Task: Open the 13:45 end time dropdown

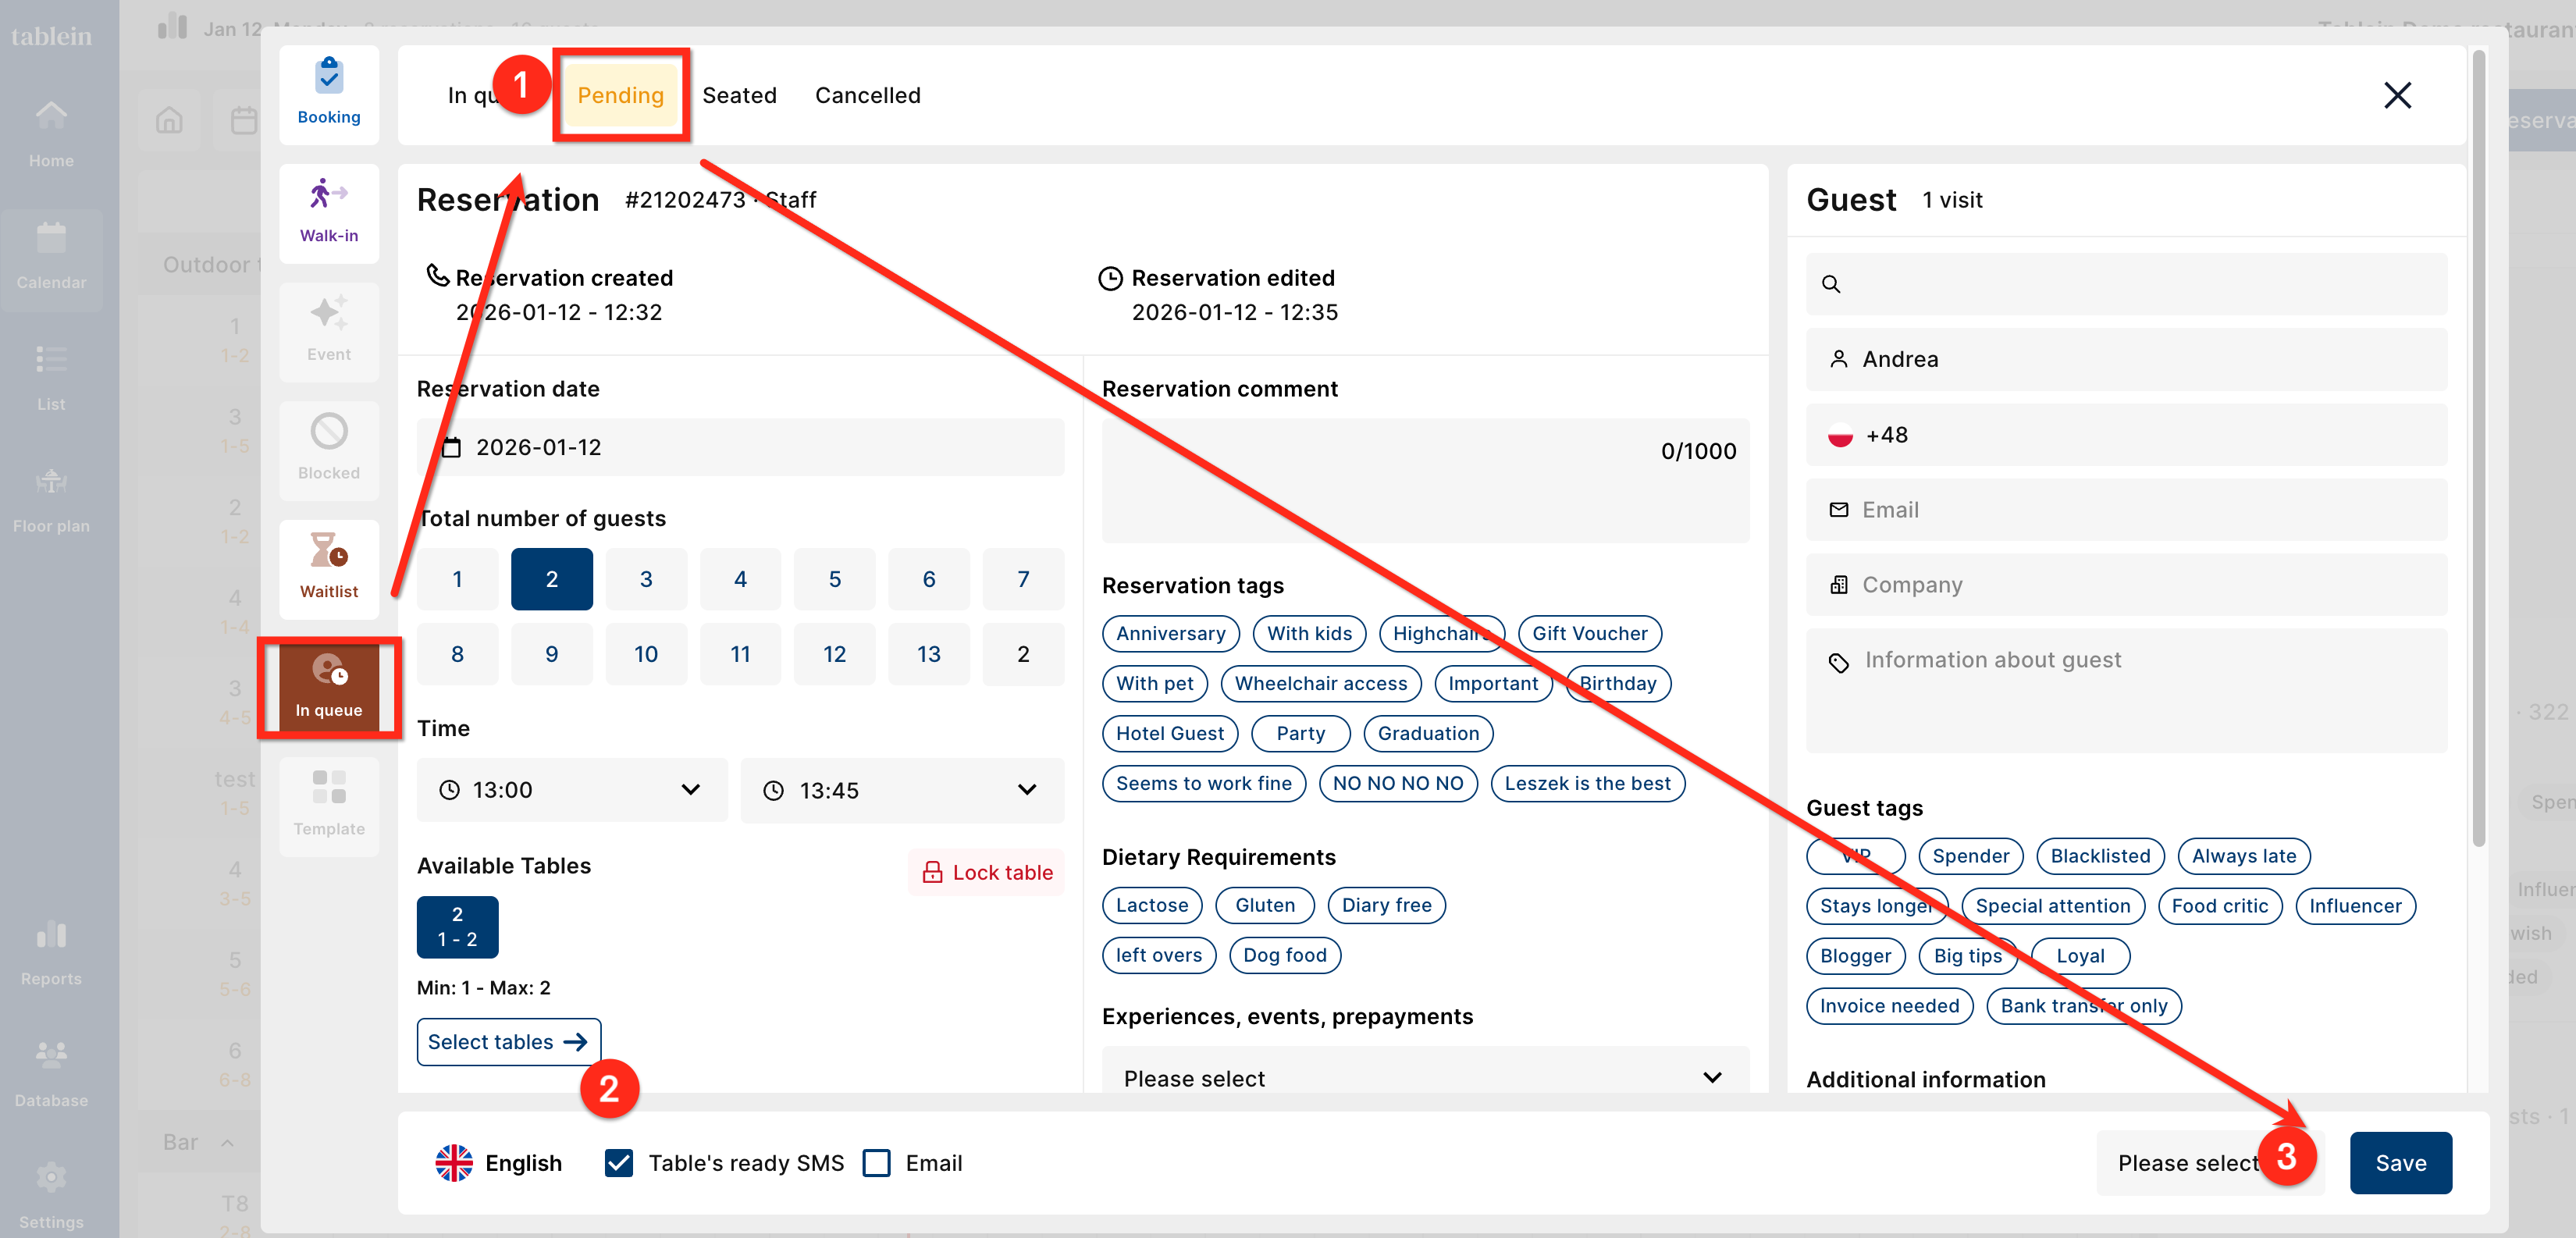Action: click(901, 790)
